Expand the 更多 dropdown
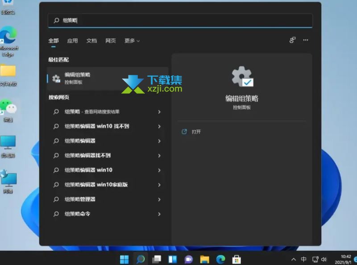The height and width of the screenshot is (265, 357). 132,41
